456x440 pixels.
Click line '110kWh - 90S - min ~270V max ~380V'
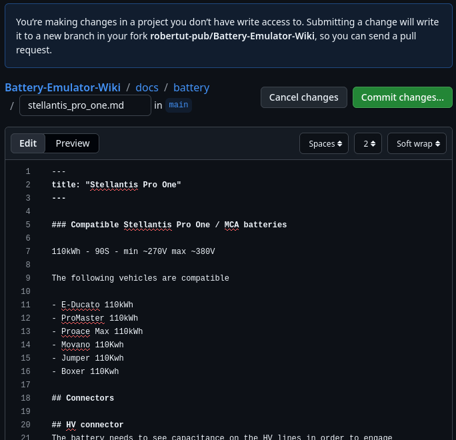133,251
